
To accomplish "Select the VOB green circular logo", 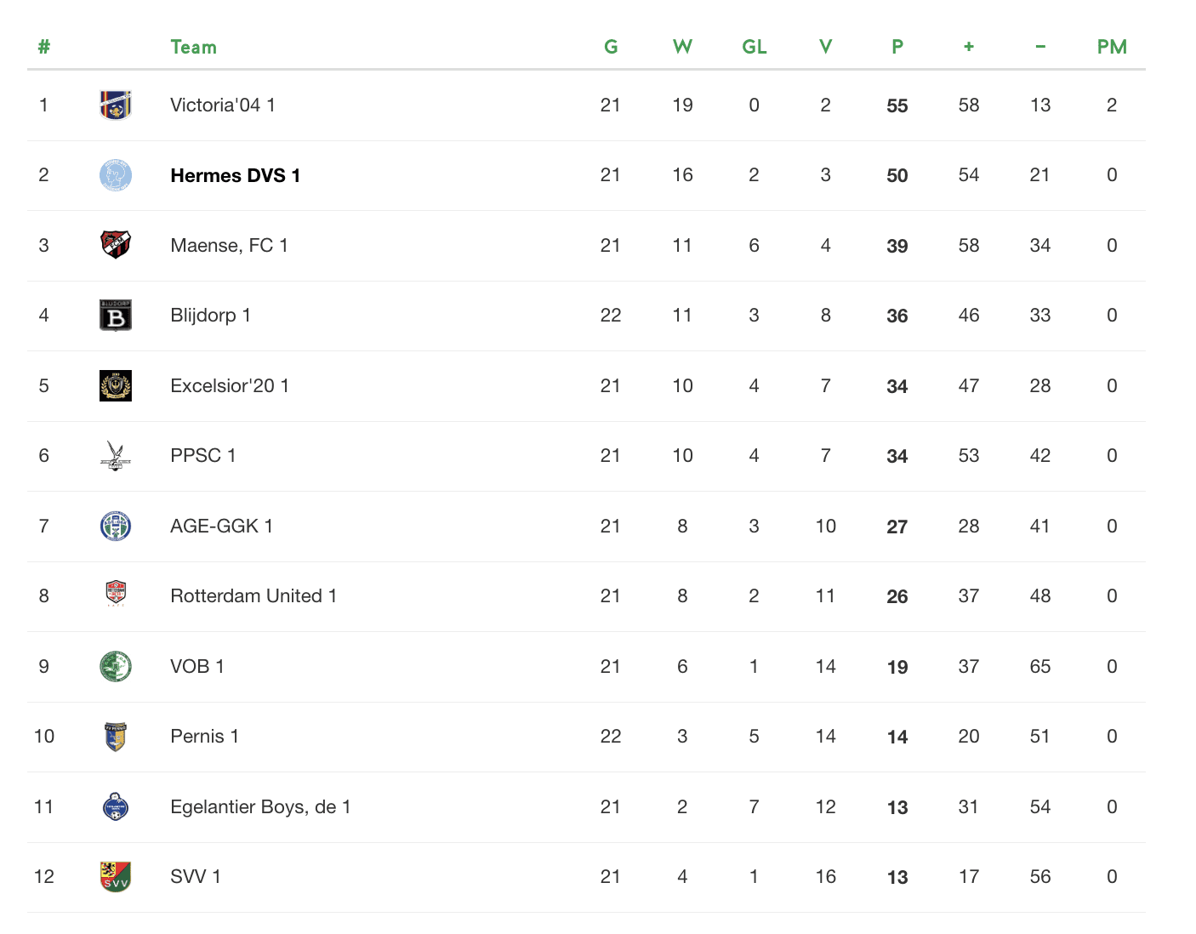I will (x=116, y=666).
